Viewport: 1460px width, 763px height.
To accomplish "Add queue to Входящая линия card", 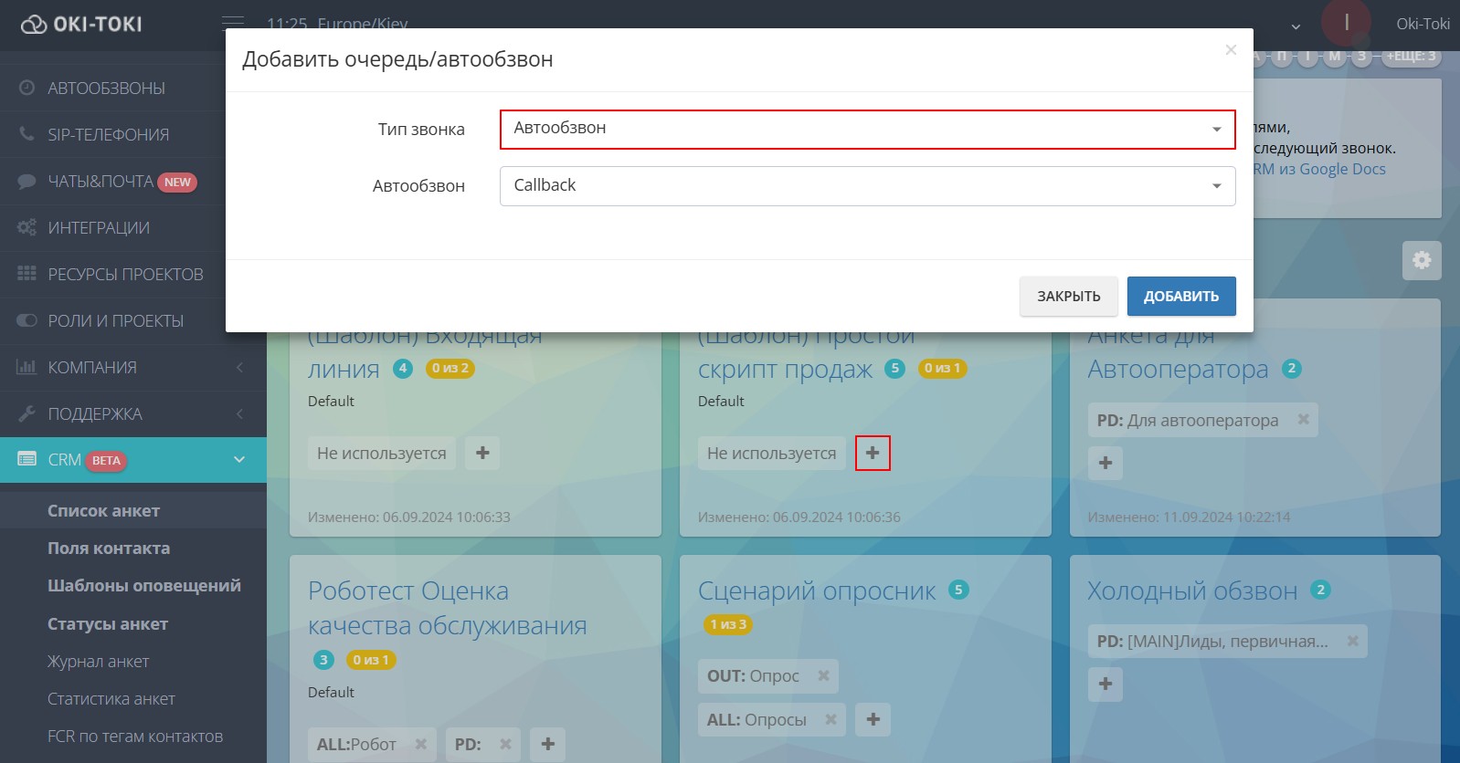I will [482, 453].
